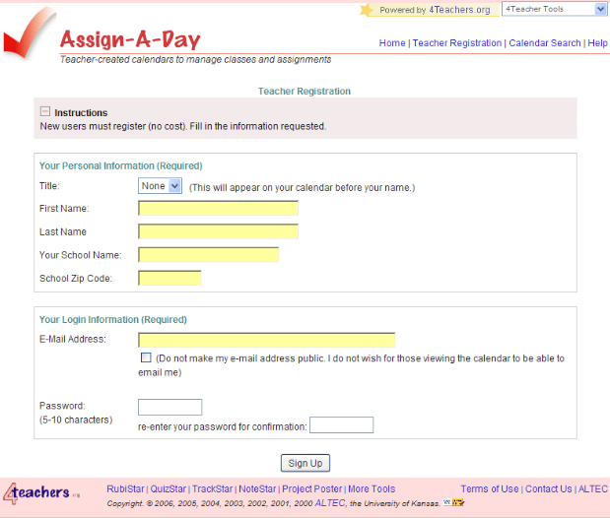Click the Assign-A-Day red checkmark logo
This screenshot has width=610, height=518.
[x=29, y=33]
